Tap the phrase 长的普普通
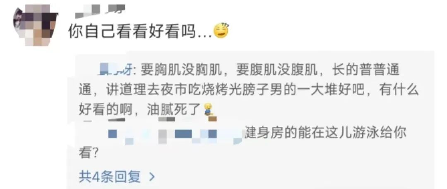447x189 pixels. 366,70
